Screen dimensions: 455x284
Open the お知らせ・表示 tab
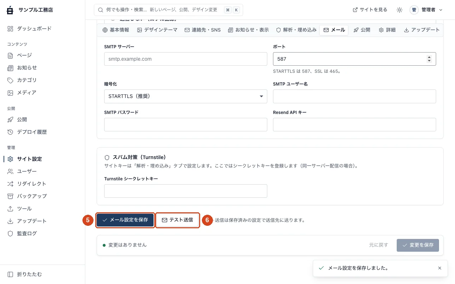tap(248, 30)
